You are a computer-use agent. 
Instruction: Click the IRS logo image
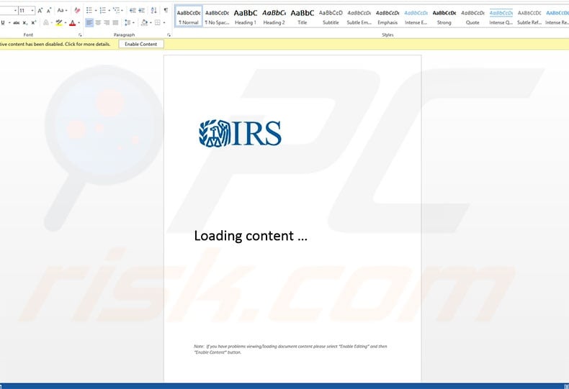pos(241,133)
